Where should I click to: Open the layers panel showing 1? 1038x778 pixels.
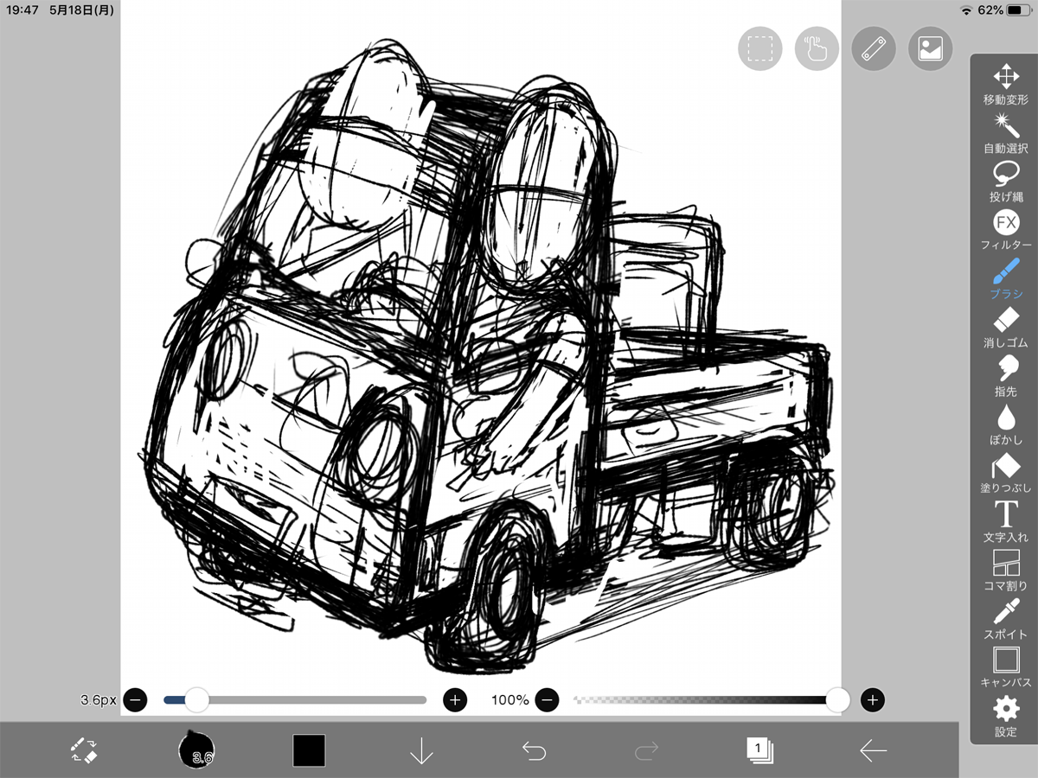[759, 750]
